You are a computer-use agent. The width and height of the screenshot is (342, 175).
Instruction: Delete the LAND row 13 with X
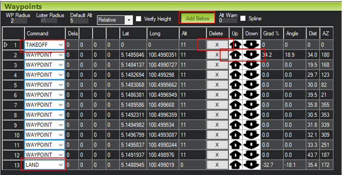click(x=217, y=165)
